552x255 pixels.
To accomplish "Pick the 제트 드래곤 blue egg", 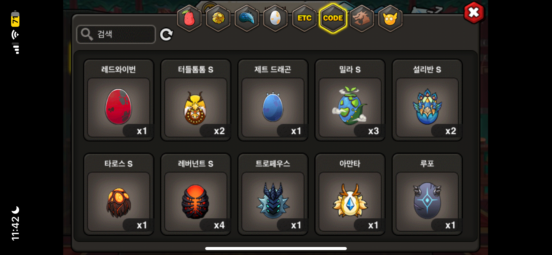I will [273, 100].
